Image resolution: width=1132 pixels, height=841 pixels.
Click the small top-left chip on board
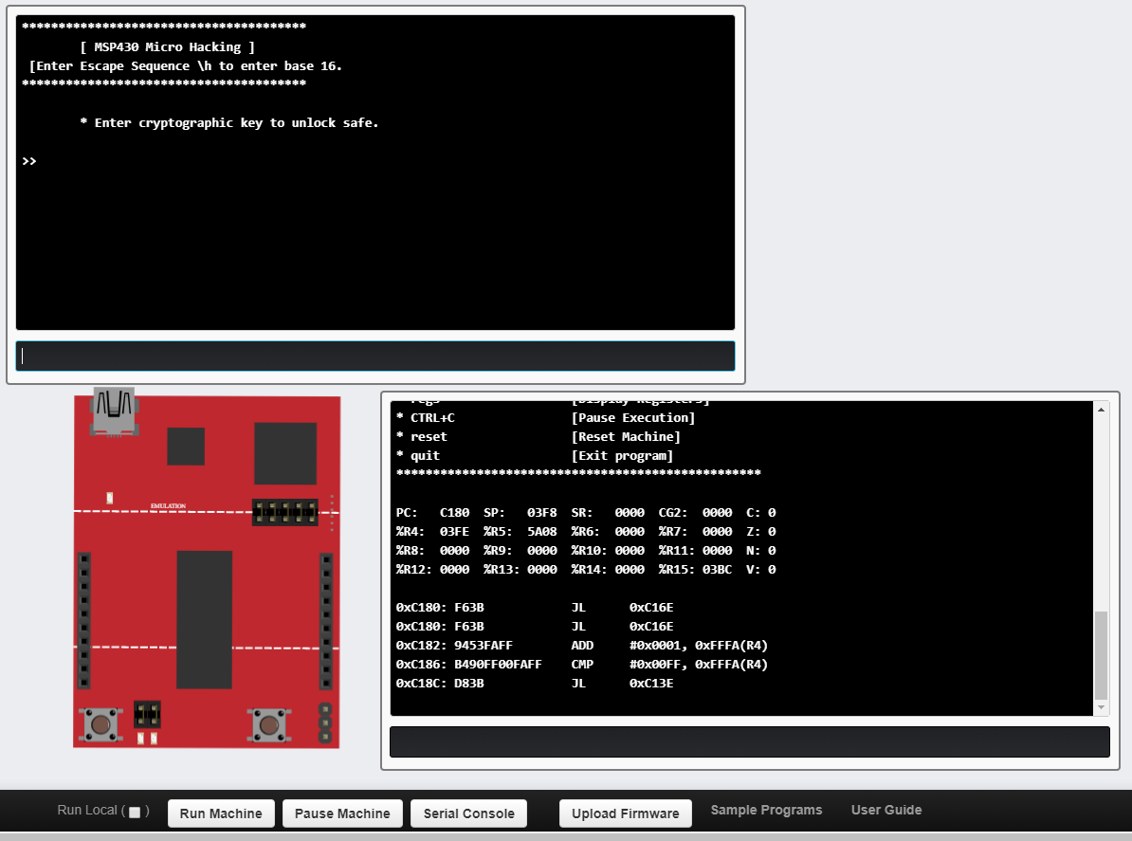[186, 447]
